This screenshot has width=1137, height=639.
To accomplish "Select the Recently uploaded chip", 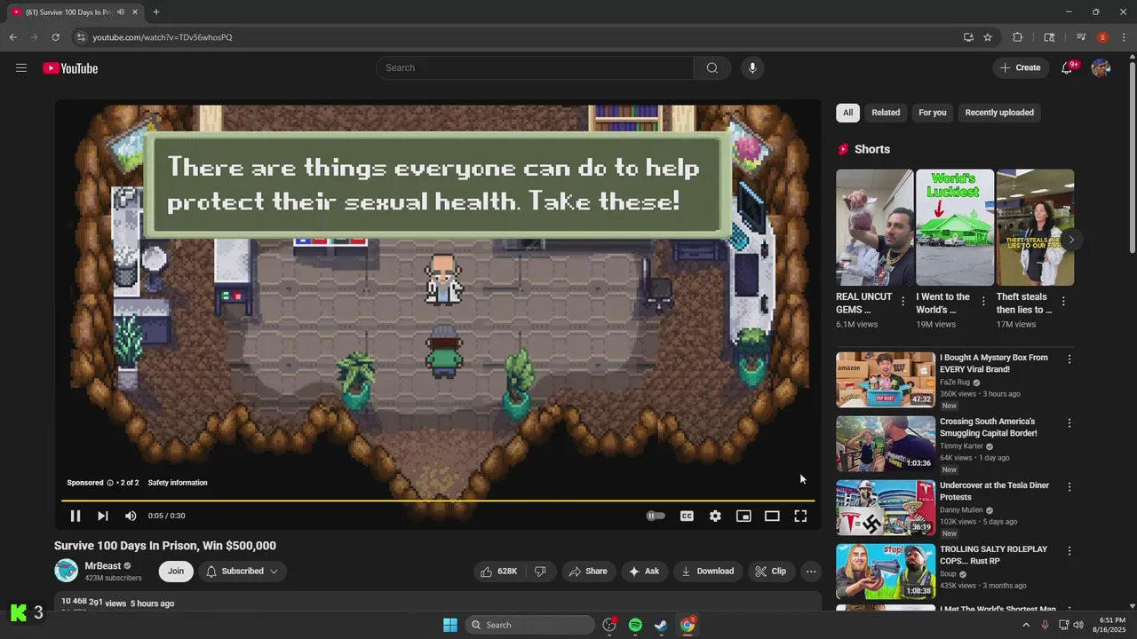I will 999,113.
